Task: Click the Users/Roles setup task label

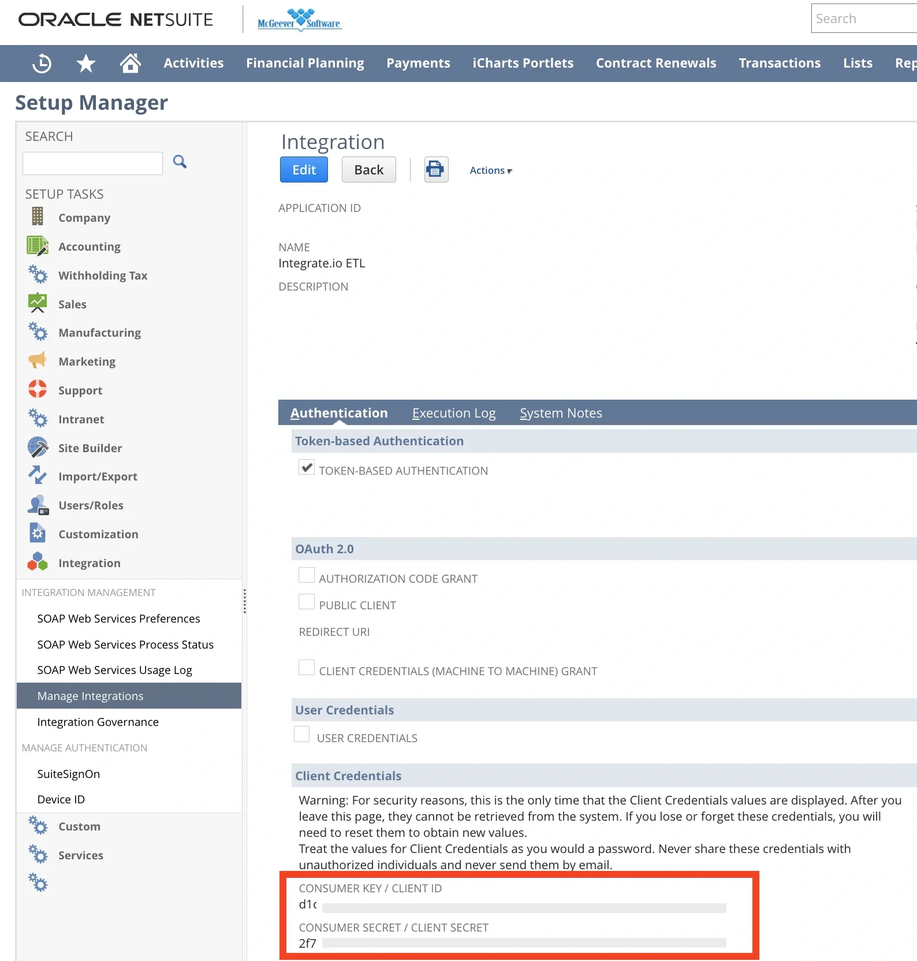Action: (x=91, y=505)
